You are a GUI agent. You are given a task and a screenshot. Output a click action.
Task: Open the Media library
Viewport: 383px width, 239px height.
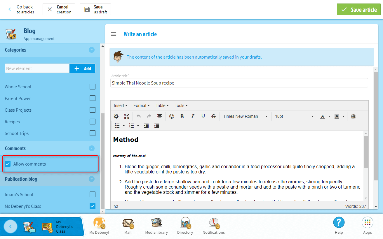click(x=156, y=223)
